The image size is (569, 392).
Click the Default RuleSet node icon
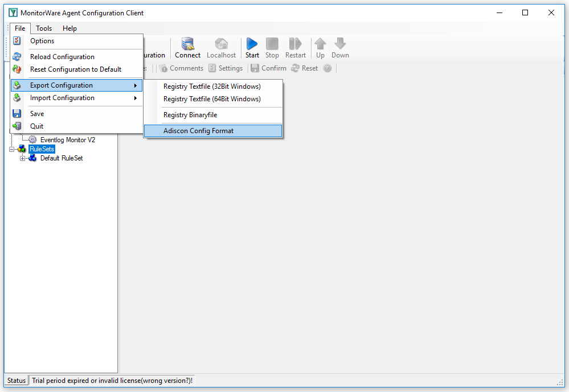pos(32,158)
